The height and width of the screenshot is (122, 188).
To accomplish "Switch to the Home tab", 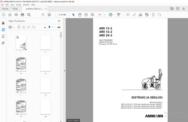I will point(5,9).
